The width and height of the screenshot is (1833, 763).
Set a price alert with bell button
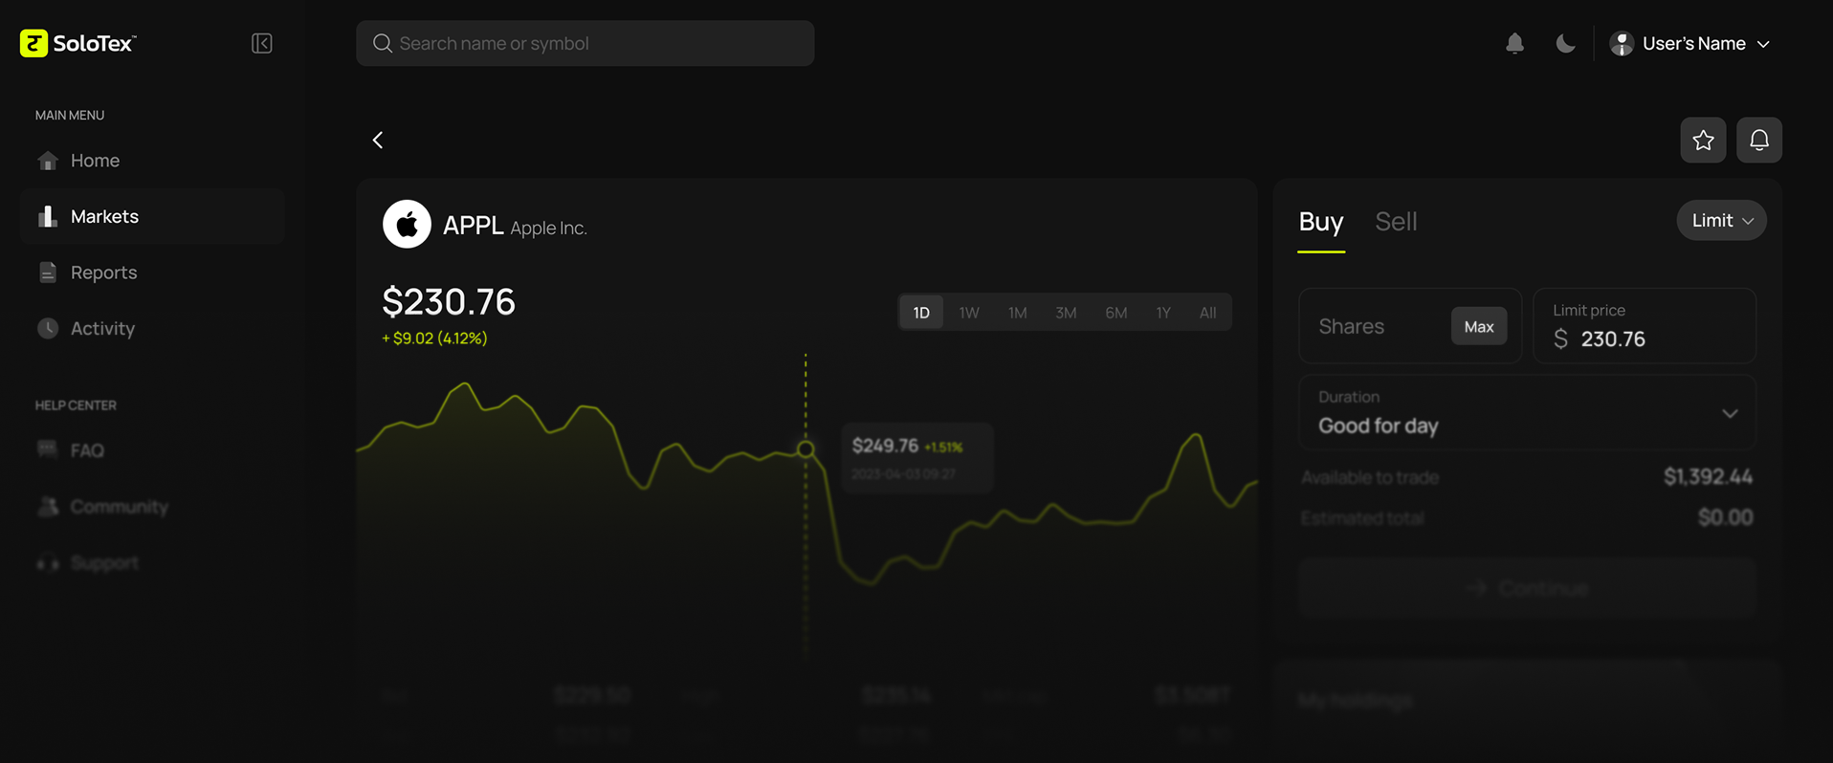1758,141
